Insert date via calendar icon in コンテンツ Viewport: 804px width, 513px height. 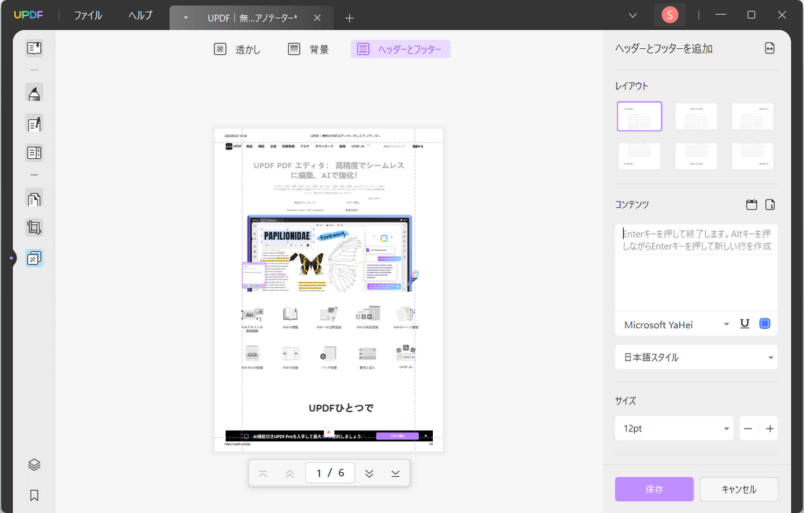click(751, 204)
